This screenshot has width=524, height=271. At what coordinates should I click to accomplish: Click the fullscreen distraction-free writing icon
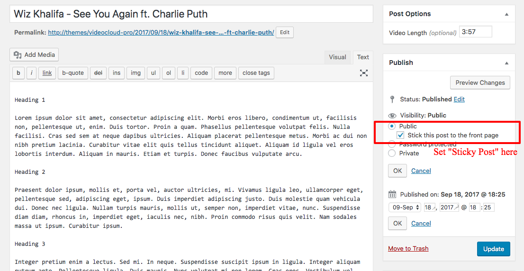click(x=363, y=73)
